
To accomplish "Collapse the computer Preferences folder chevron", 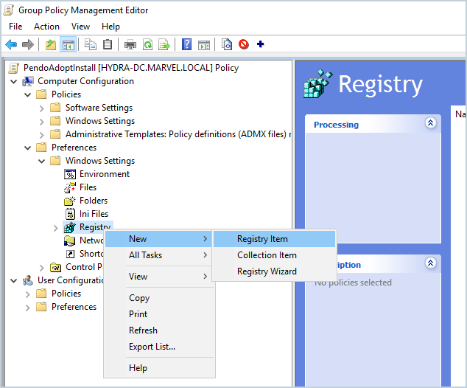I will (x=28, y=148).
